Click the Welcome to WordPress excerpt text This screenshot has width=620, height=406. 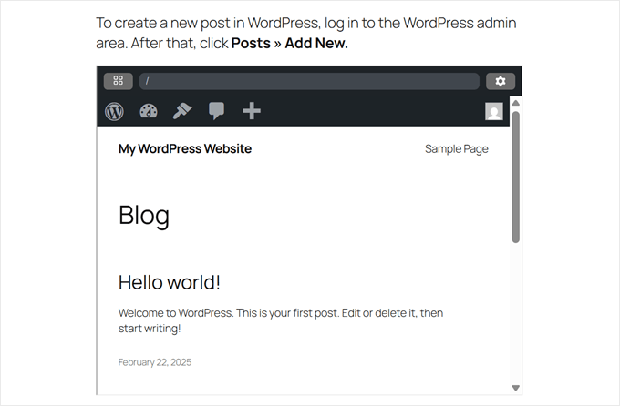(281, 320)
